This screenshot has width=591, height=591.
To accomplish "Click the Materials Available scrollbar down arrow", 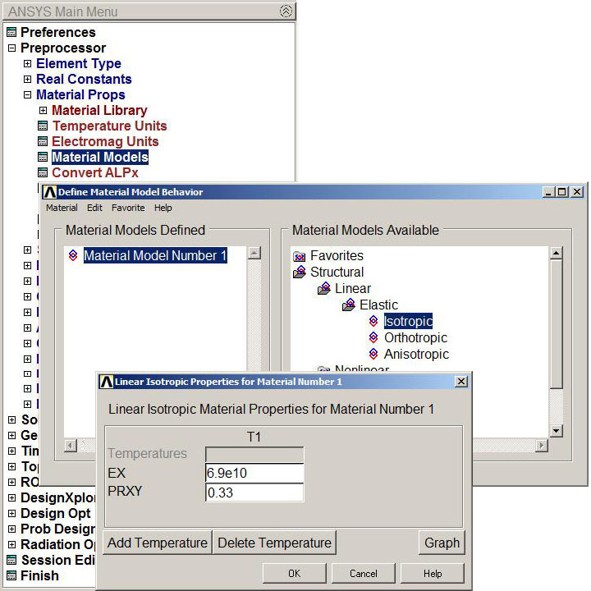I will (556, 431).
